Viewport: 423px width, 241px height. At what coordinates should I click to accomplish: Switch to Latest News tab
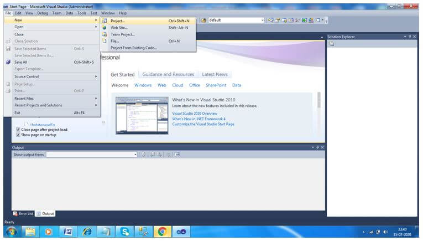(215, 74)
